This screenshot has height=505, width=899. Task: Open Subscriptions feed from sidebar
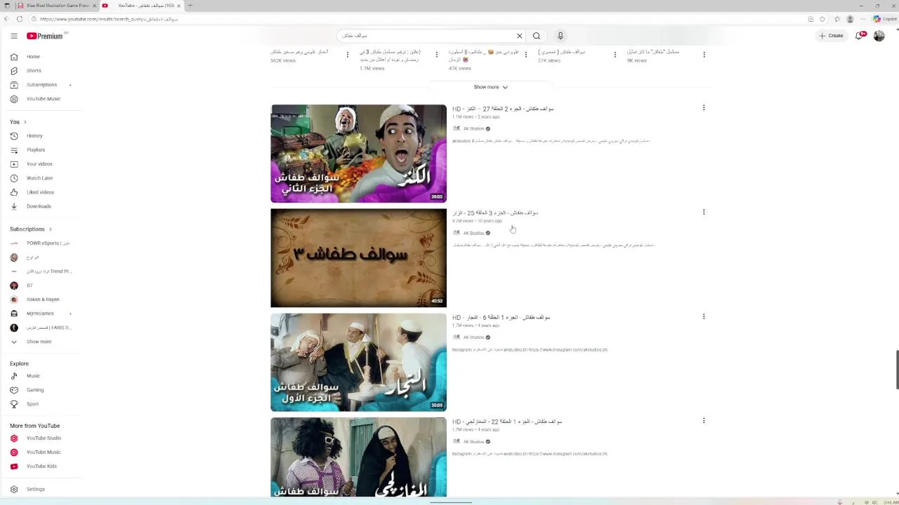click(41, 85)
